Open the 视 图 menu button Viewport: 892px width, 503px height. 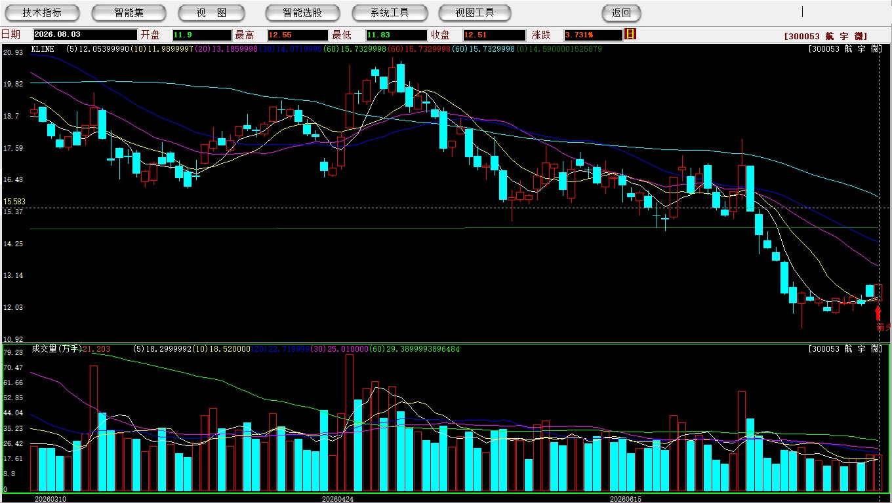click(x=211, y=12)
